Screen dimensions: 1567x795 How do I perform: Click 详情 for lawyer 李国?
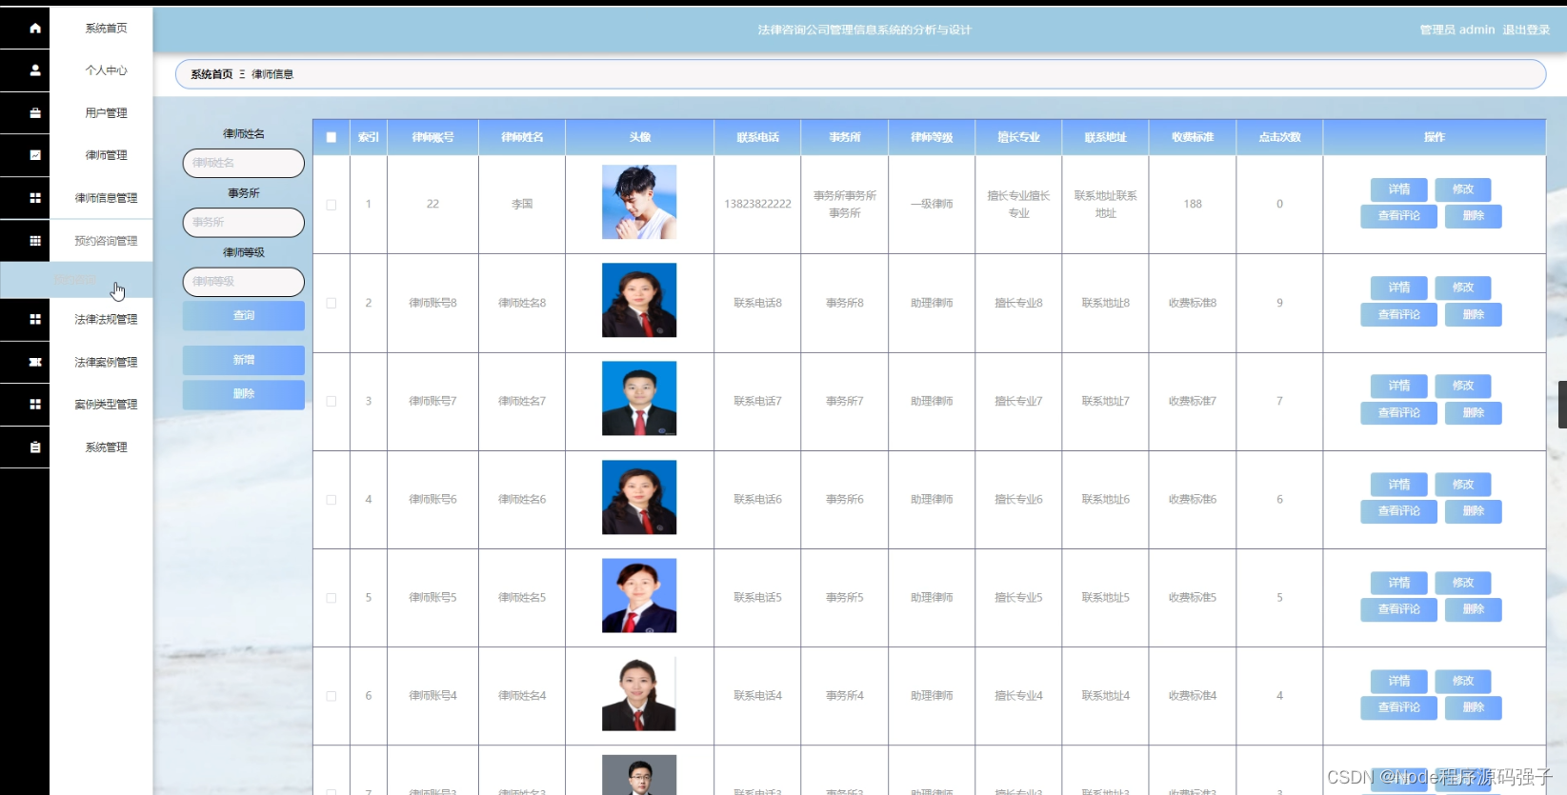point(1398,189)
